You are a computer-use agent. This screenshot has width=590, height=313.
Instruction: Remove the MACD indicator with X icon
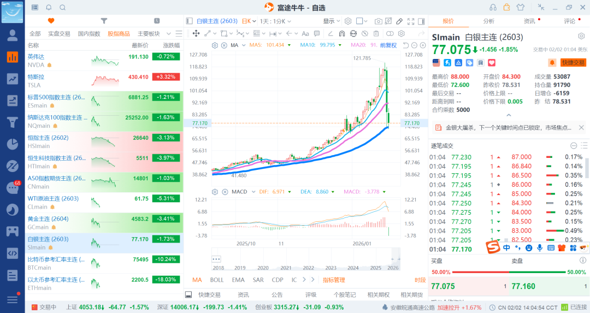(x=225, y=192)
